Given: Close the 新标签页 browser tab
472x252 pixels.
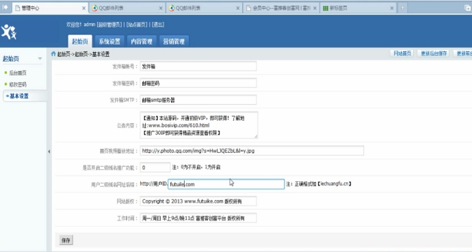Looking at the screenshot, I should pos(392,8).
